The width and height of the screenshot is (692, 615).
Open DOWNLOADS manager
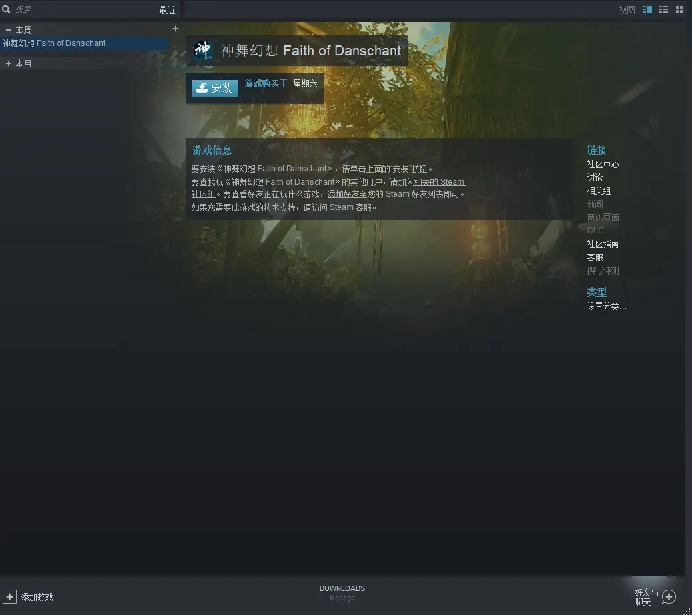(x=342, y=588)
